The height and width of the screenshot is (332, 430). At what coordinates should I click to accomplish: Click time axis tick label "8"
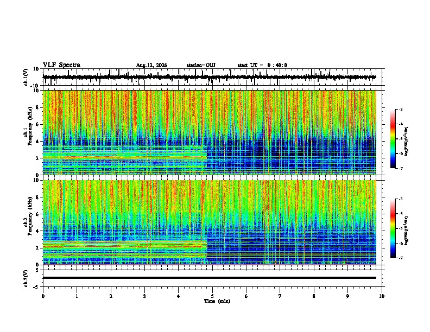[314, 296]
